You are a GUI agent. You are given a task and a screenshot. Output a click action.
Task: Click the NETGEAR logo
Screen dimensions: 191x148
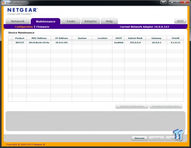pos(22,11)
